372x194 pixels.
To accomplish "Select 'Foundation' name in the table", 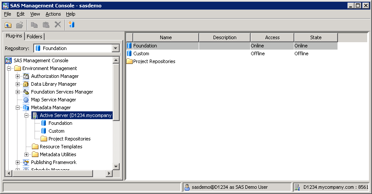I will (145, 46).
